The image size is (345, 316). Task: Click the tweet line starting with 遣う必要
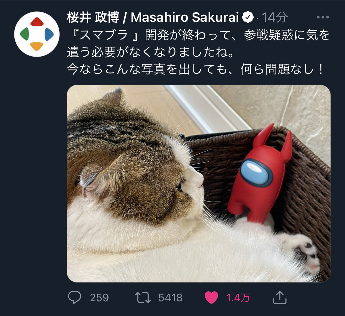click(150, 52)
